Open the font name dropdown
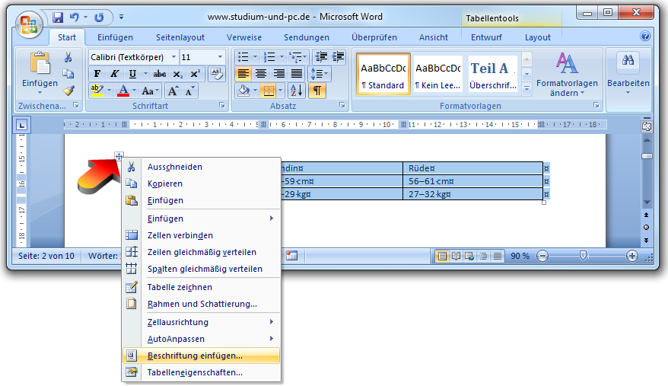Screen dimensions: 668x386 tap(173, 57)
